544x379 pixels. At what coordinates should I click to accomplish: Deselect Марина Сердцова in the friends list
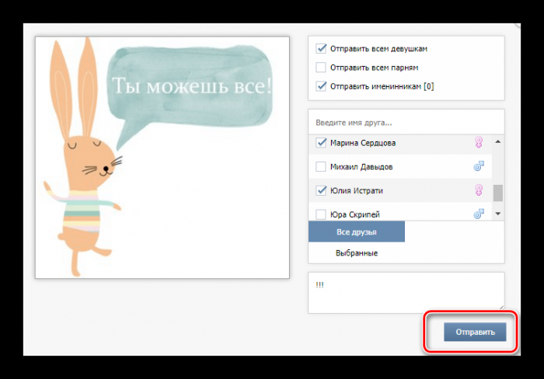click(321, 143)
